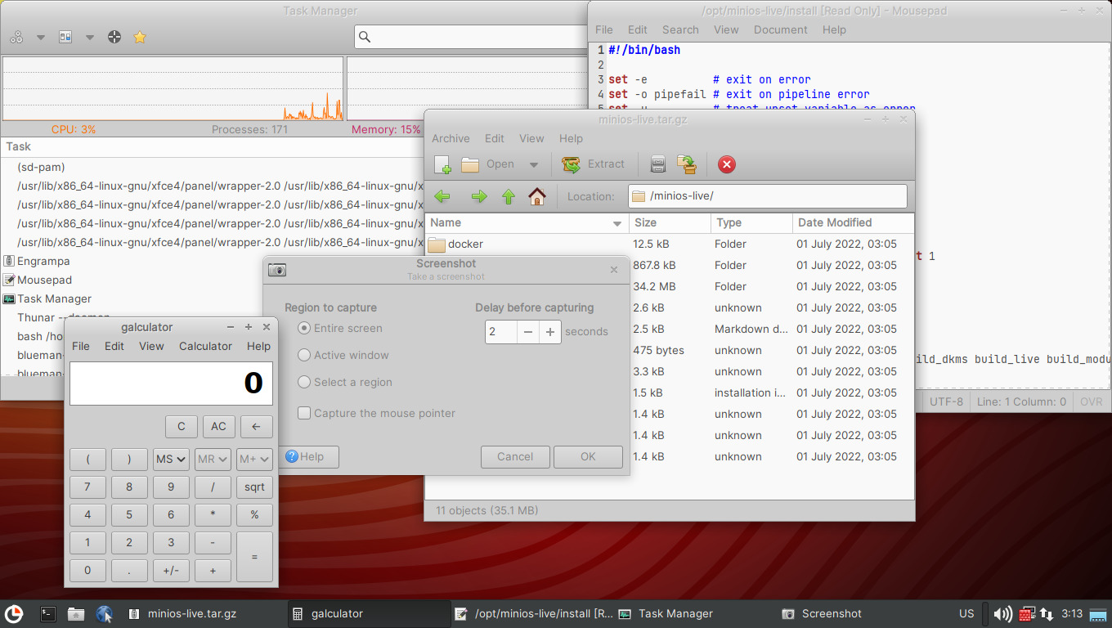Click the crosshair identify-window icon in Task Manager

tap(114, 37)
